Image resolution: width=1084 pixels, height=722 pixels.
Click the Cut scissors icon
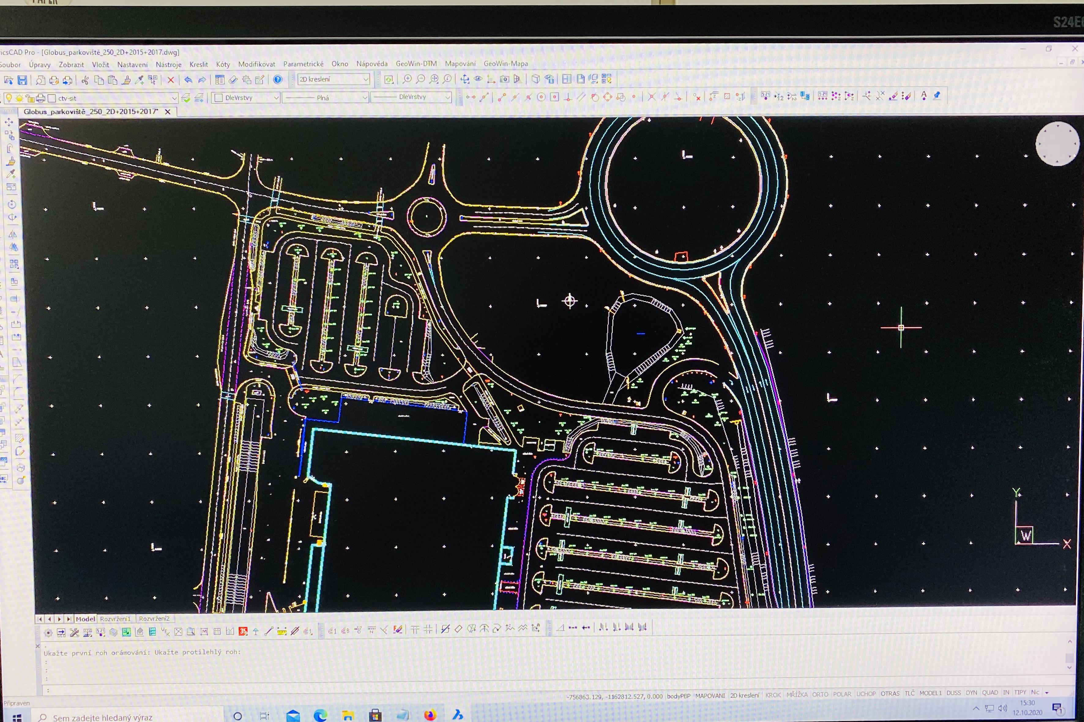click(x=85, y=80)
